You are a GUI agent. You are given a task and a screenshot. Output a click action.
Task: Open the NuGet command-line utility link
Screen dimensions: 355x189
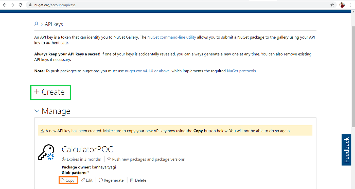[x=172, y=37]
